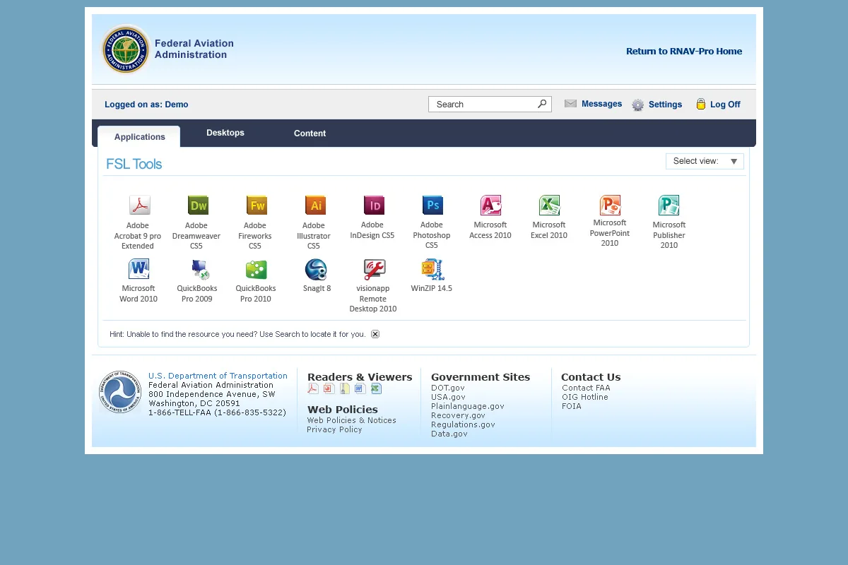
Task: Click the Messages envelope icon
Action: tap(570, 104)
